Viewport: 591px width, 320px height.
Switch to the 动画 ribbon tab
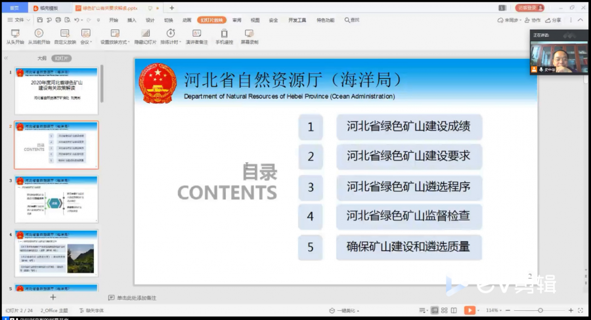[x=187, y=20]
